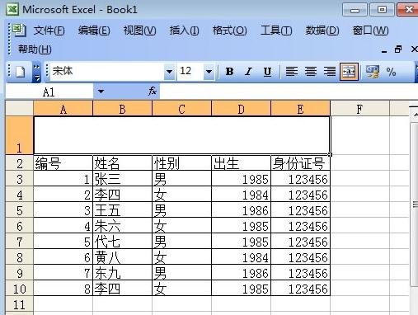
Task: Select the cell containing 编号
Action: tap(63, 163)
